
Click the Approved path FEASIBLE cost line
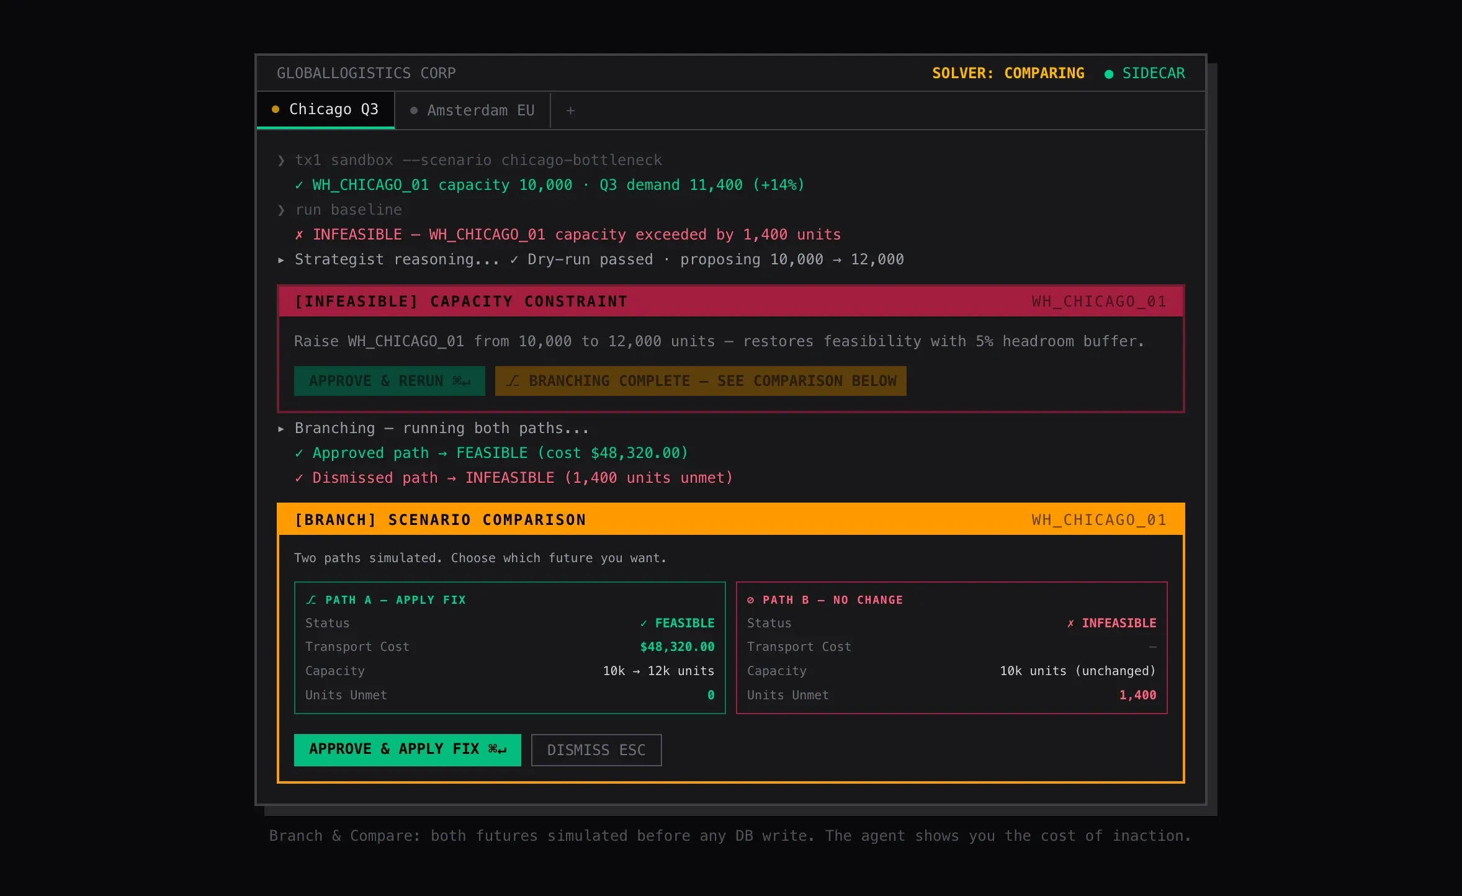(500, 453)
